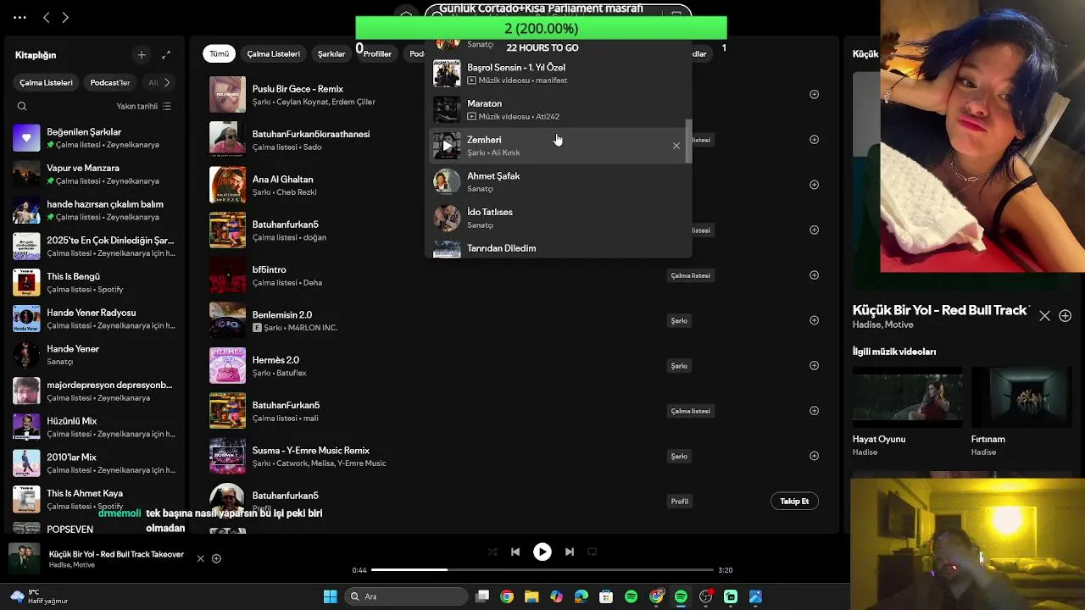This screenshot has height=610, width=1085.
Task: Add bf5intro playlist to library
Action: (x=814, y=275)
